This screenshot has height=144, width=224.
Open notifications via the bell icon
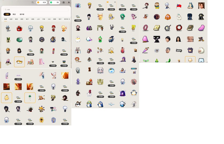69,2
